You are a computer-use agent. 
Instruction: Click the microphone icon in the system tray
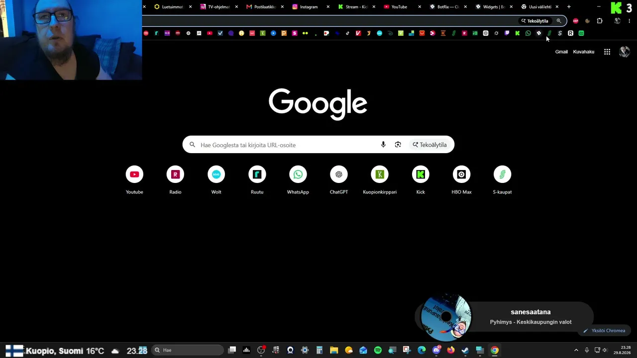587,350
